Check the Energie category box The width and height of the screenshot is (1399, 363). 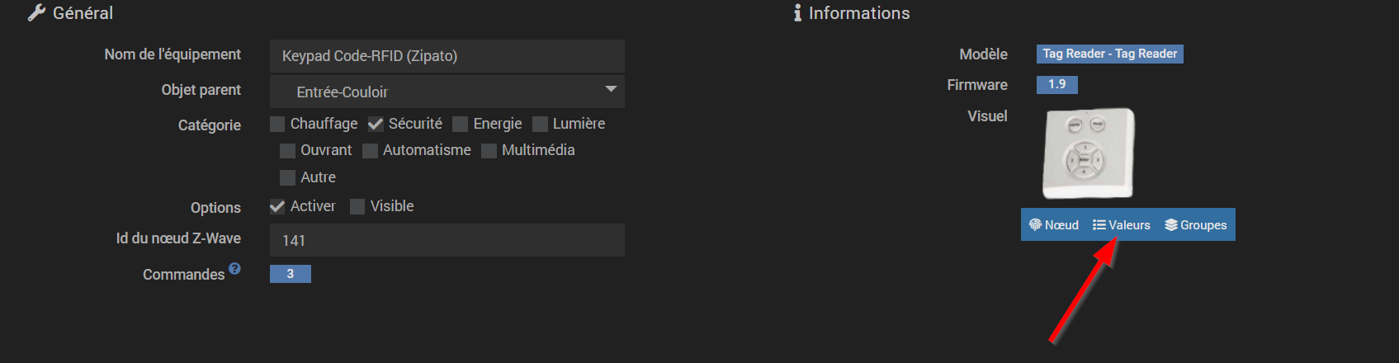pos(461,125)
